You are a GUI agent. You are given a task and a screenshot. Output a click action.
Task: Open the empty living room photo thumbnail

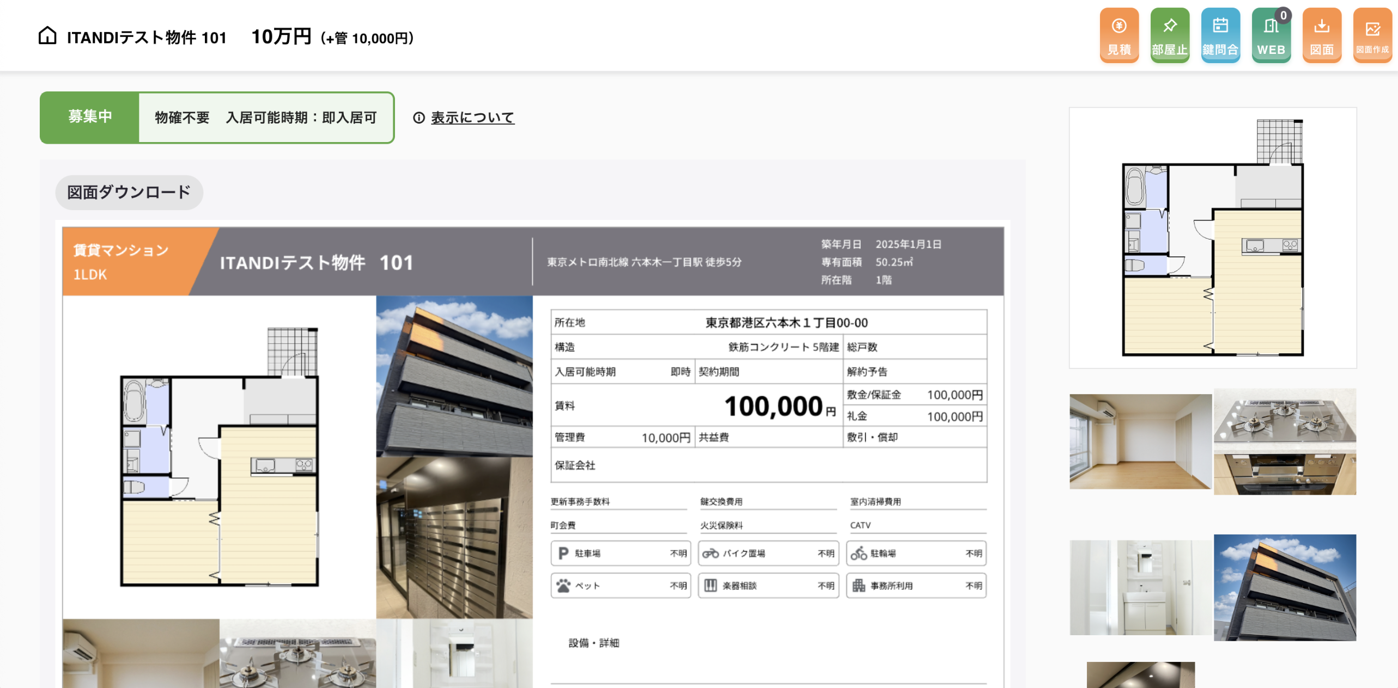click(1140, 441)
